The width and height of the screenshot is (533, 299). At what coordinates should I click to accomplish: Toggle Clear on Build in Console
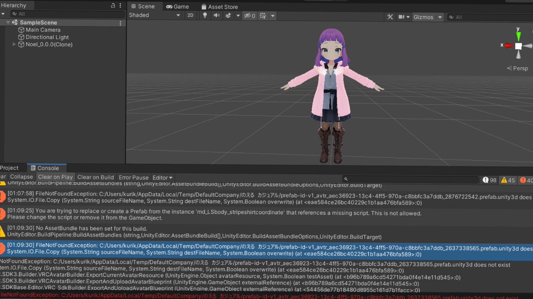tap(95, 177)
